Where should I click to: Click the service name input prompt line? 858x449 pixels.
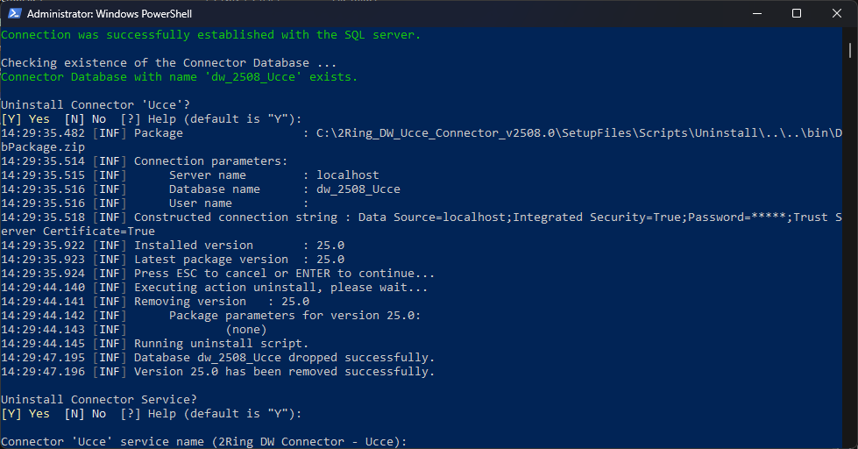pyautogui.click(x=204, y=442)
